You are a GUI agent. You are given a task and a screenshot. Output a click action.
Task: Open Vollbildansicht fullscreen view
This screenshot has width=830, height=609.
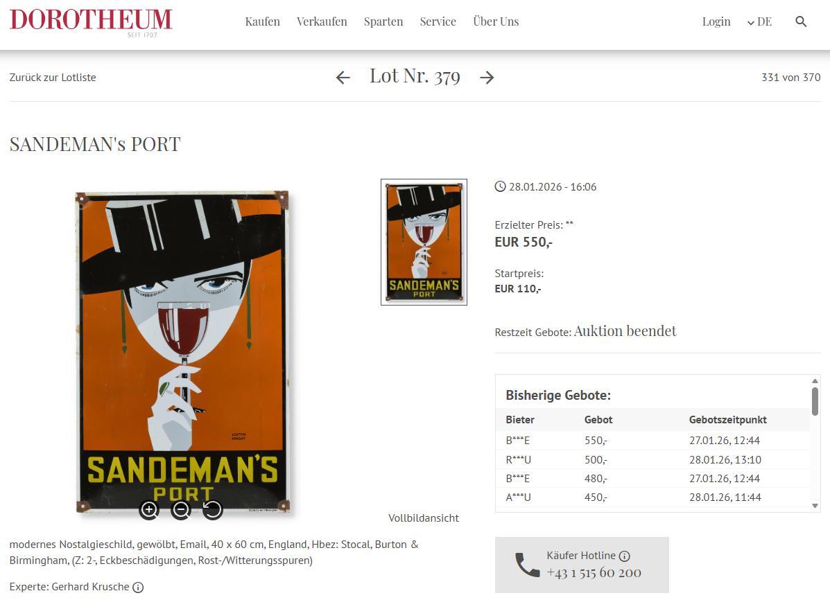(x=423, y=518)
